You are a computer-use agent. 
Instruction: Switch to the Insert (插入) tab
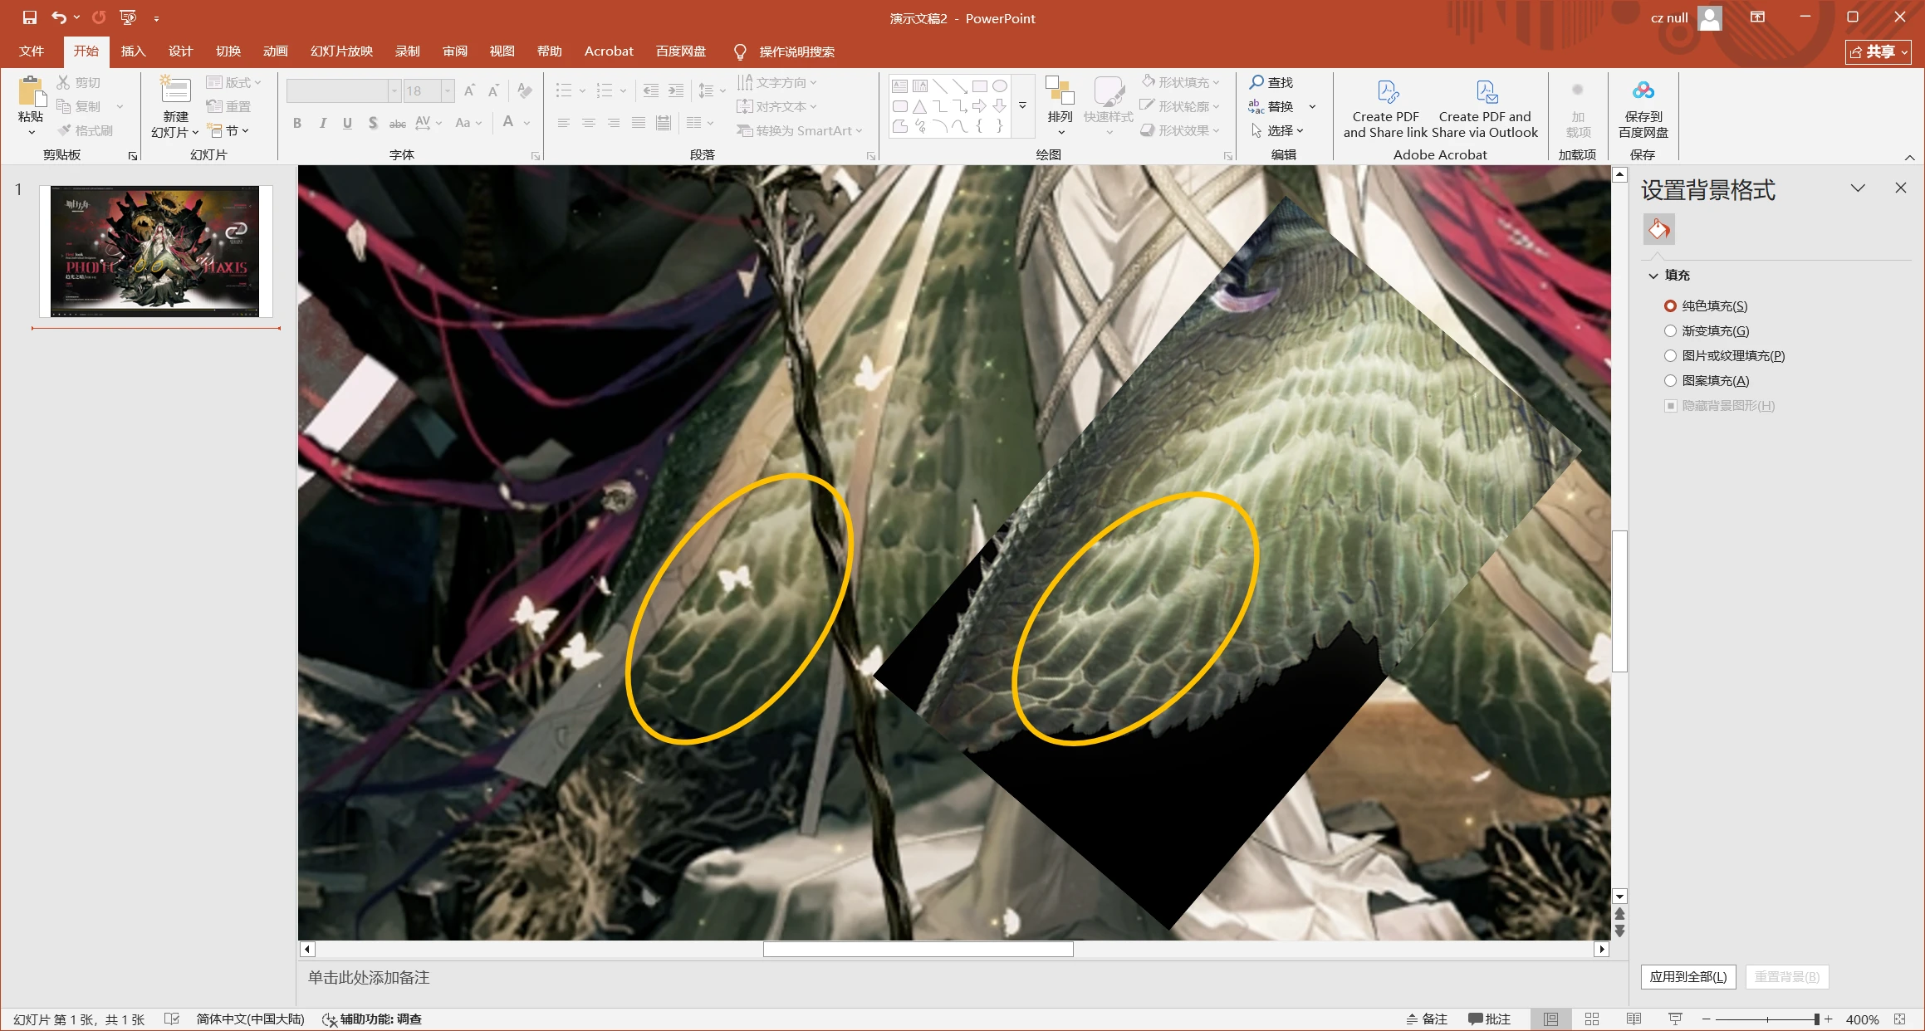(x=133, y=51)
